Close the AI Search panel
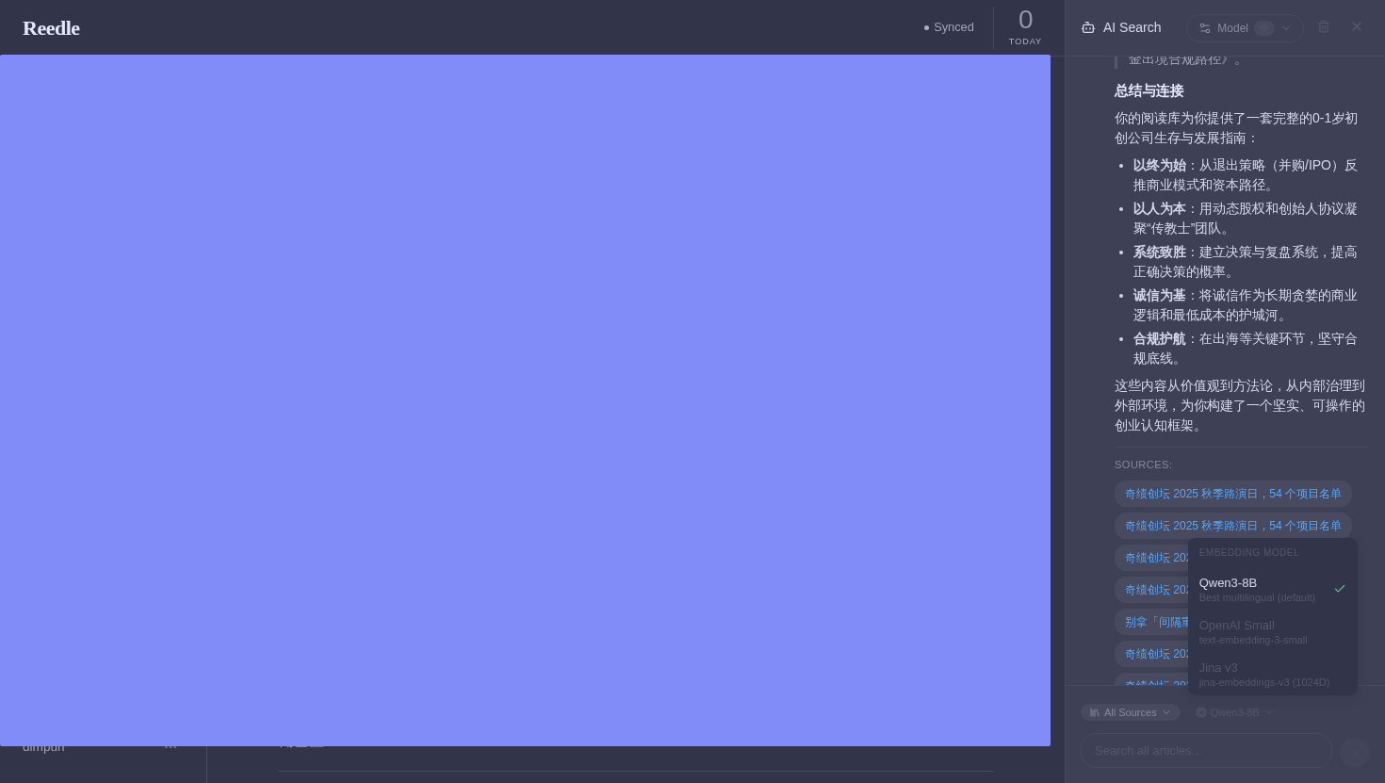1385x783 pixels. click(x=1357, y=27)
